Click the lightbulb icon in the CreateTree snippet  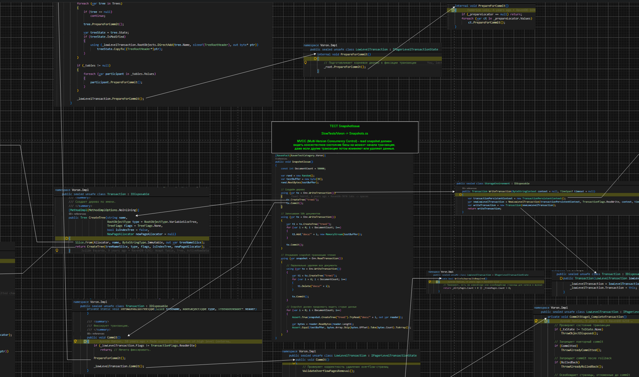[x=57, y=251]
